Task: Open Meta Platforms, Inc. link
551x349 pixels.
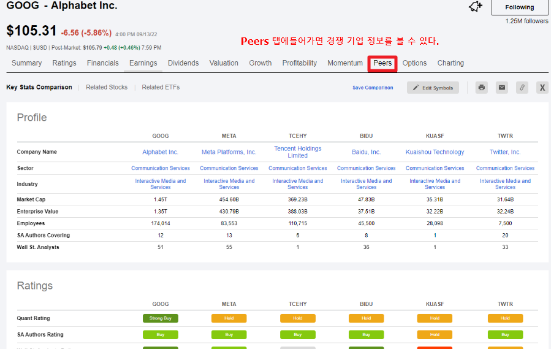Action: tap(229, 152)
